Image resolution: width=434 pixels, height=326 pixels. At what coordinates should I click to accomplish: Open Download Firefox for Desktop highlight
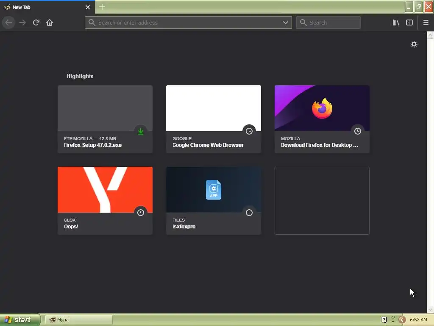[x=322, y=119]
